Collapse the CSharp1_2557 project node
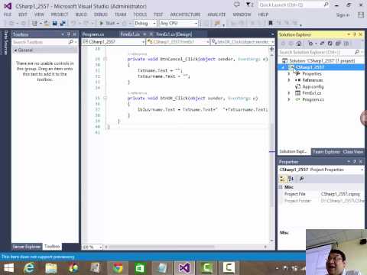 point(283,67)
